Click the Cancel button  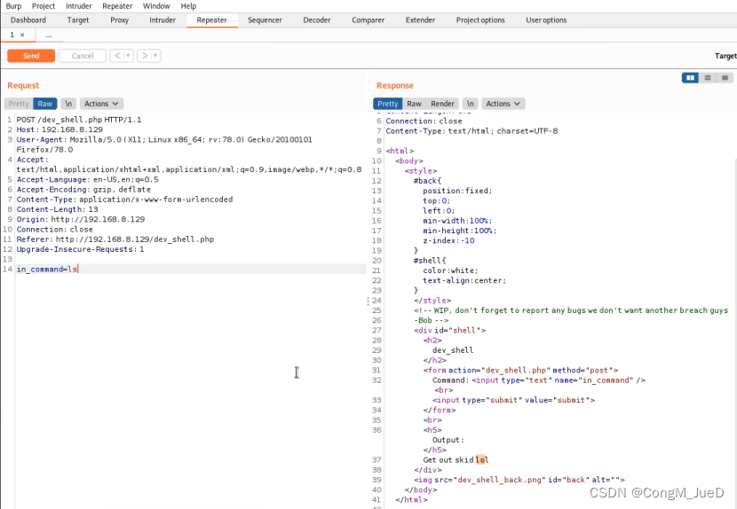coord(83,56)
